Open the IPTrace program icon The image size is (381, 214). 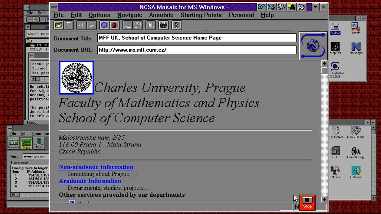pyautogui.click(x=335, y=172)
